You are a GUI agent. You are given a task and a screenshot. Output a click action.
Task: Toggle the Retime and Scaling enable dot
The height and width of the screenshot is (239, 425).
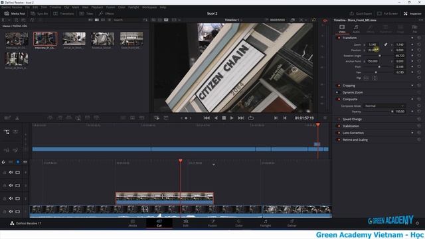click(x=339, y=140)
